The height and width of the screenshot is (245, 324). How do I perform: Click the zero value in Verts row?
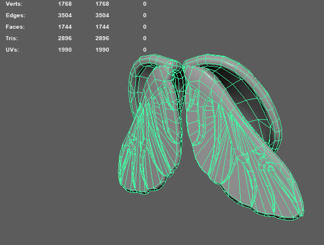click(x=145, y=4)
